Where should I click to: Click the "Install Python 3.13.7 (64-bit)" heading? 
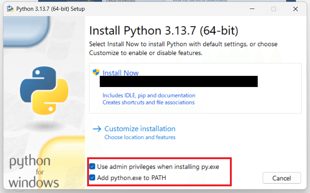tap(164, 30)
